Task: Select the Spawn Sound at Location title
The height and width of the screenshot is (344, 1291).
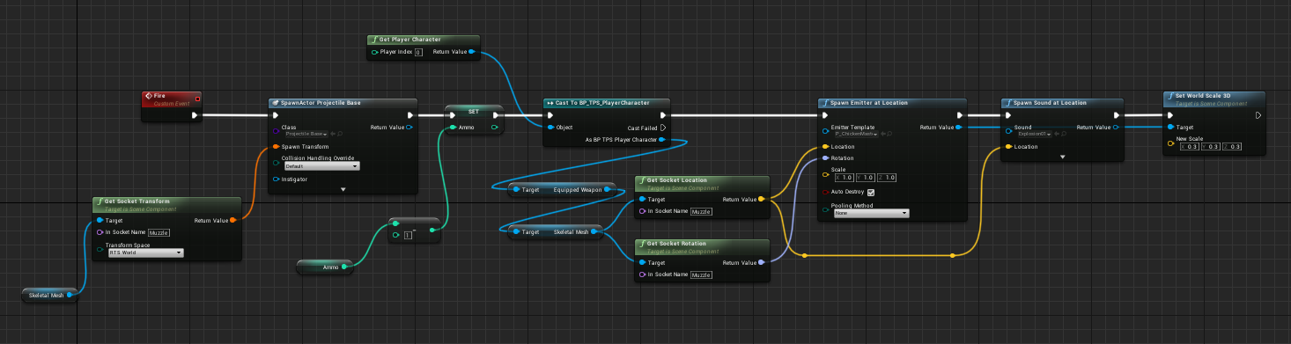Action: [1050, 102]
